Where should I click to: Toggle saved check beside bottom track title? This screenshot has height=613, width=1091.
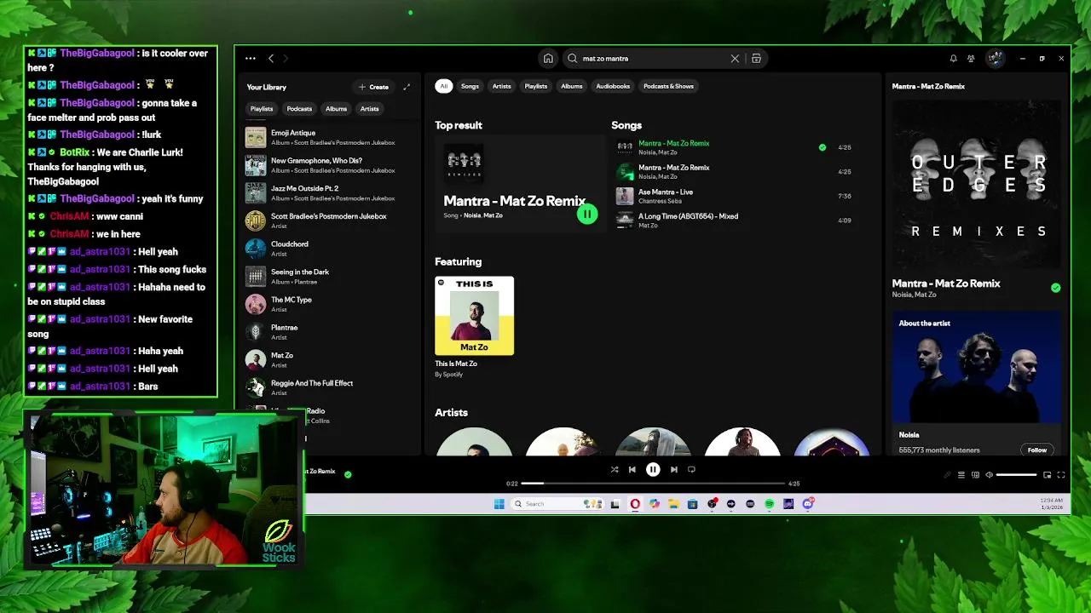348,474
